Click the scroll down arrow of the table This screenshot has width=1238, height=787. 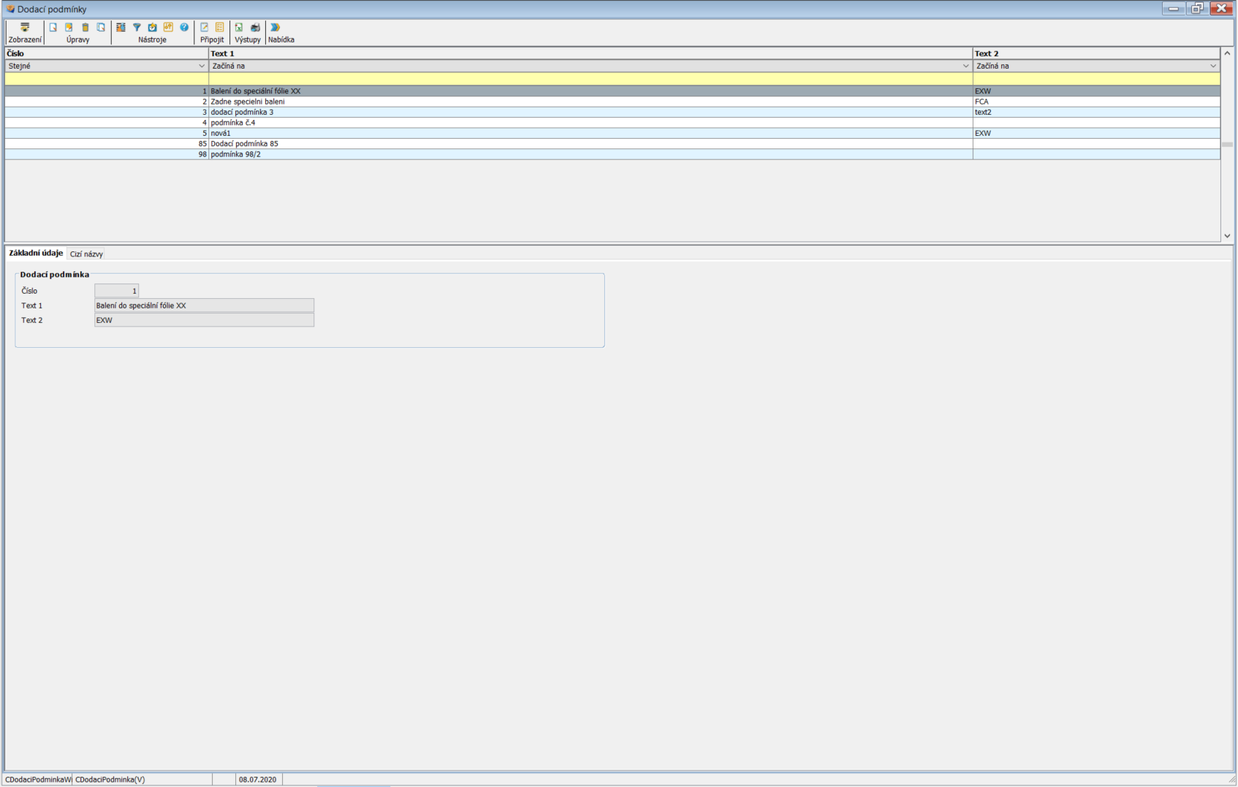click(x=1227, y=236)
